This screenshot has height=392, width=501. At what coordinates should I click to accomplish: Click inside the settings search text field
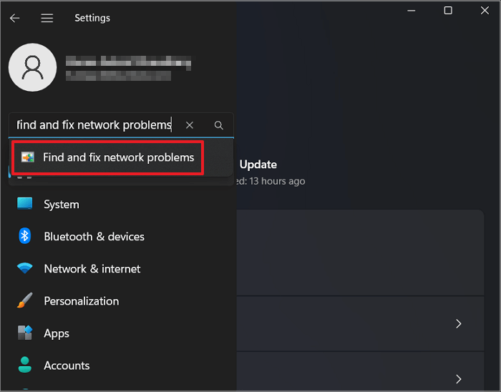point(93,125)
